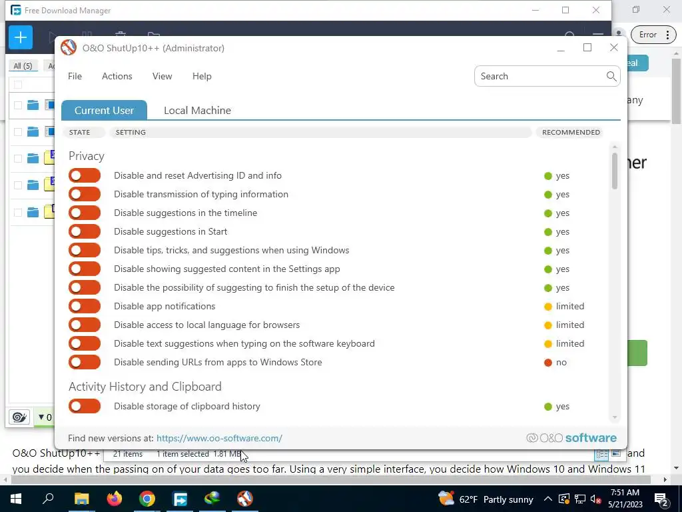Open the Help menu
The image size is (682, 512).
(202, 76)
